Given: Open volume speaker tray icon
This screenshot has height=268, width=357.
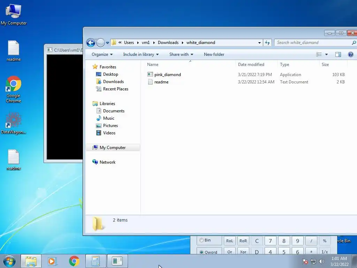Looking at the screenshot, I should (322, 261).
